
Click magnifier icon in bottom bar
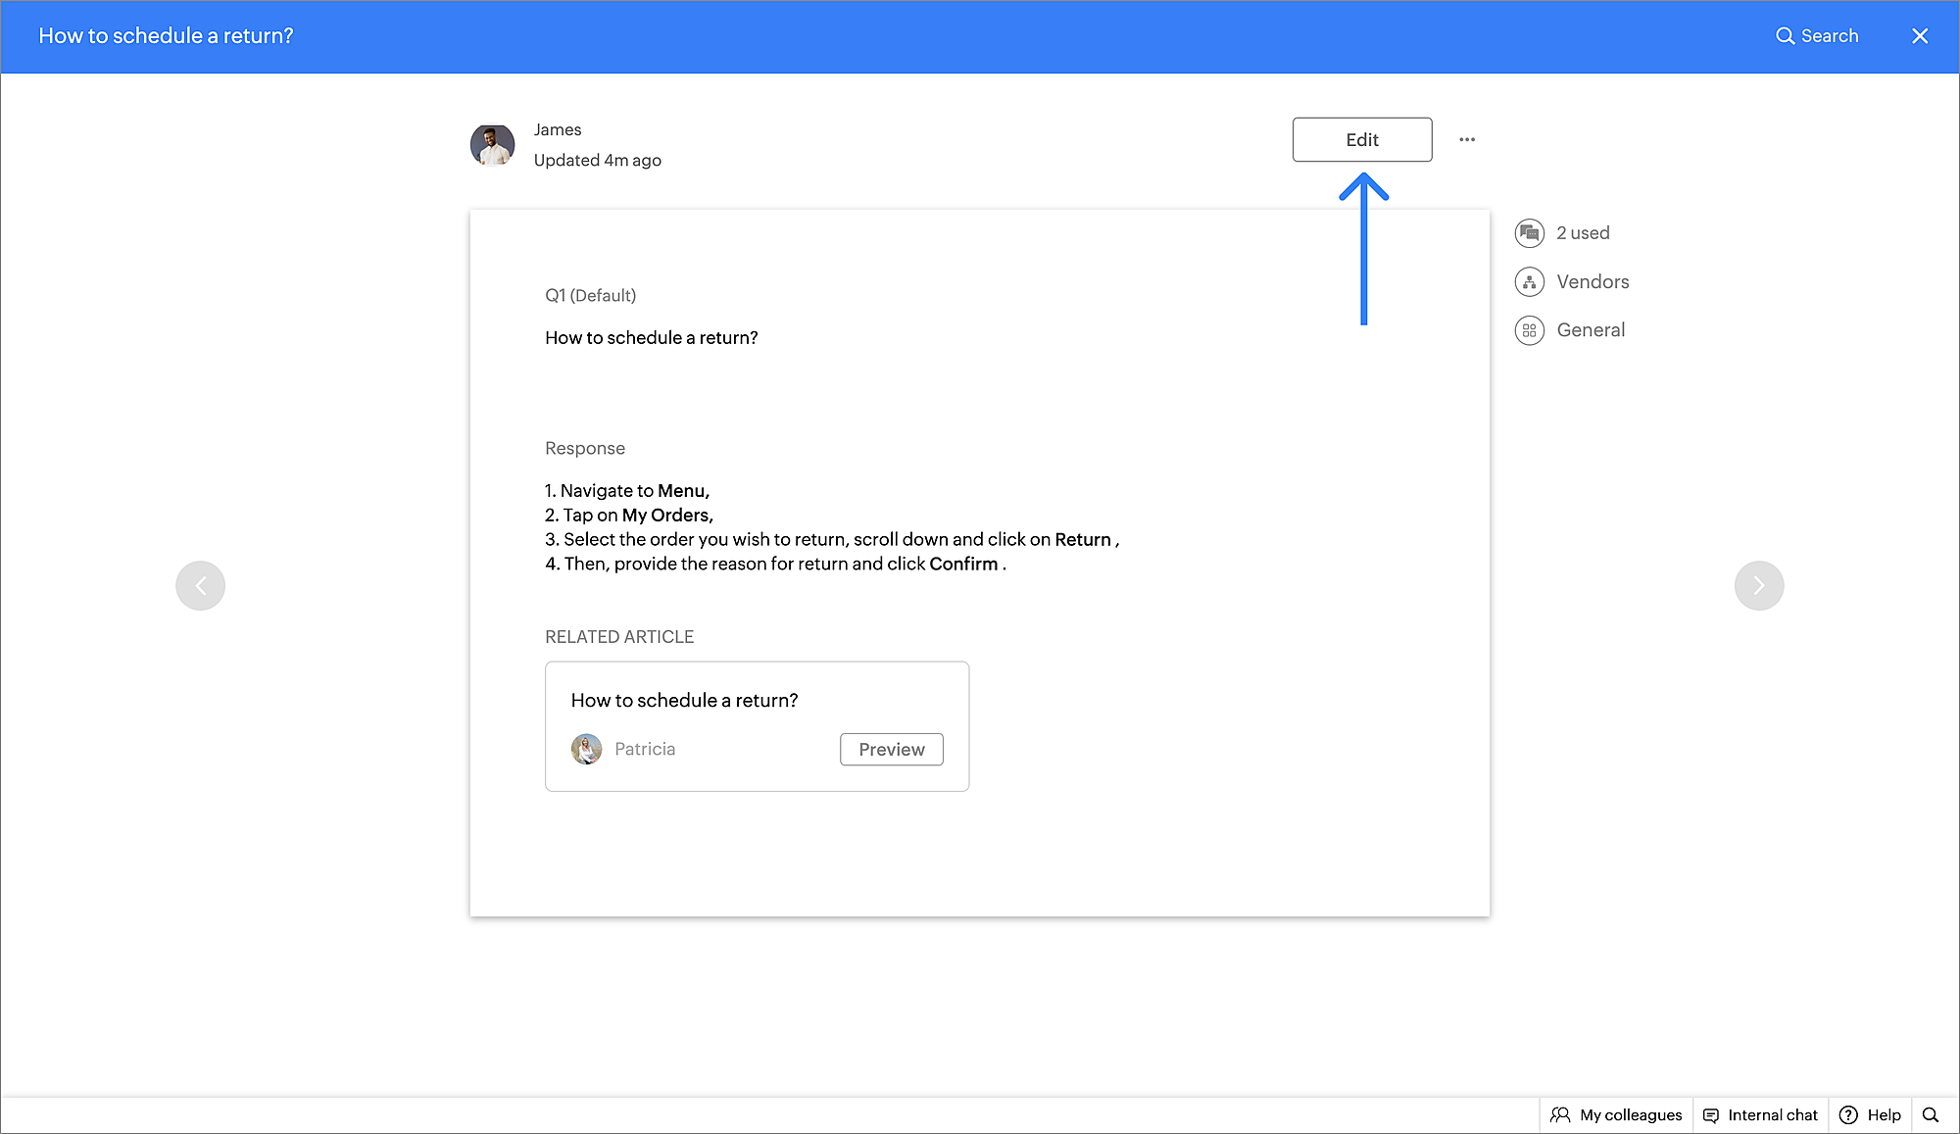[1930, 1114]
